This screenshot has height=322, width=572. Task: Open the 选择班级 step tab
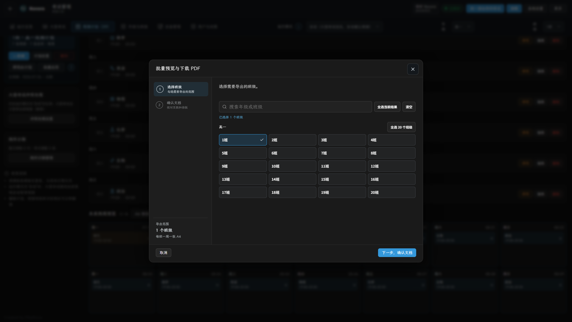(181, 89)
